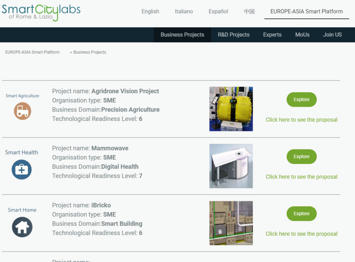Open the Agridrone yellow machine thumbnail
The height and width of the screenshot is (262, 355).
(231, 109)
